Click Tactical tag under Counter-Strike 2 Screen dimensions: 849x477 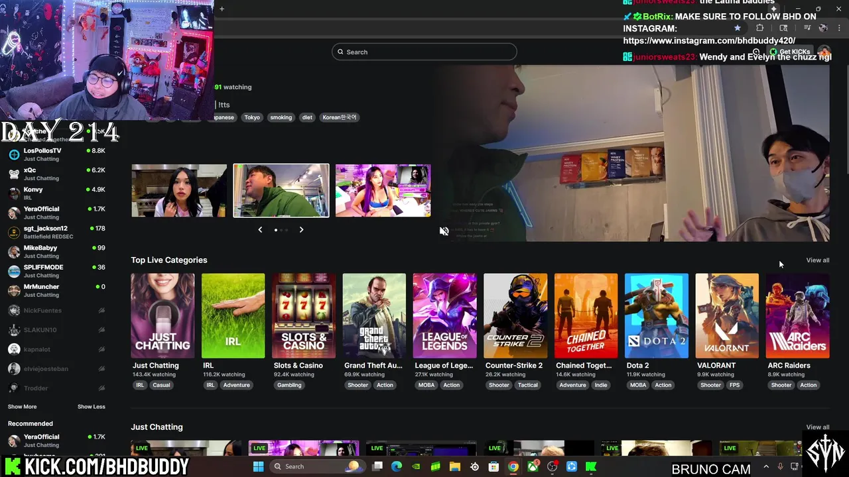[x=528, y=385]
